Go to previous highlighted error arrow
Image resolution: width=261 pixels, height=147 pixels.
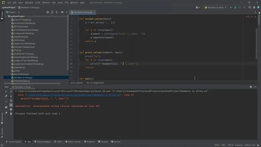[x=252, y=17]
